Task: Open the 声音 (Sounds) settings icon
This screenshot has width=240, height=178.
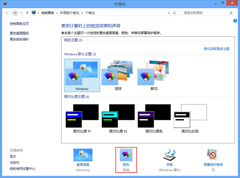Action: (170, 155)
